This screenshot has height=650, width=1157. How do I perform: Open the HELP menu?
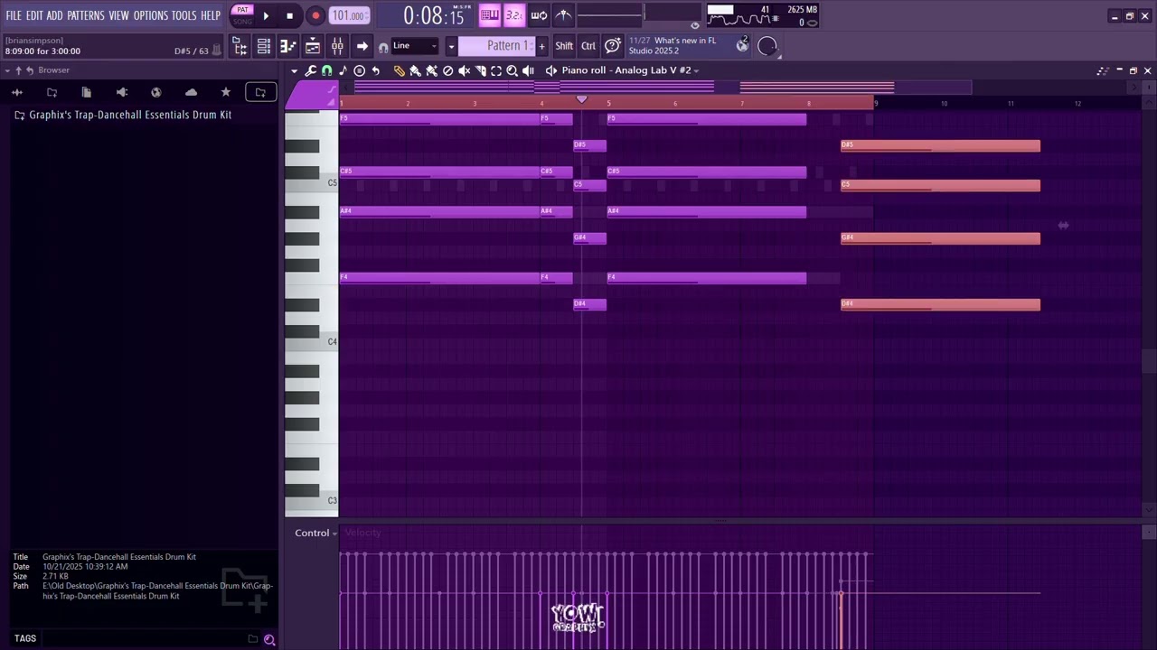tap(211, 15)
